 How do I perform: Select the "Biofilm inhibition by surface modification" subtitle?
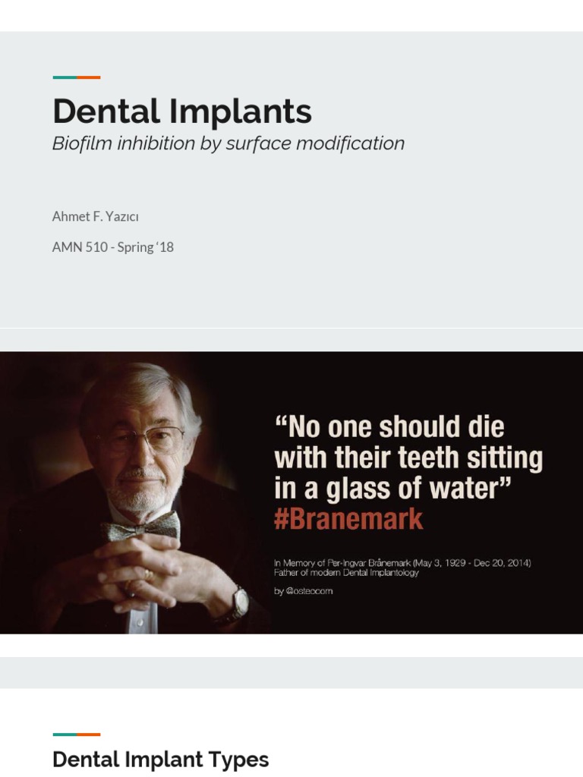click(x=228, y=143)
